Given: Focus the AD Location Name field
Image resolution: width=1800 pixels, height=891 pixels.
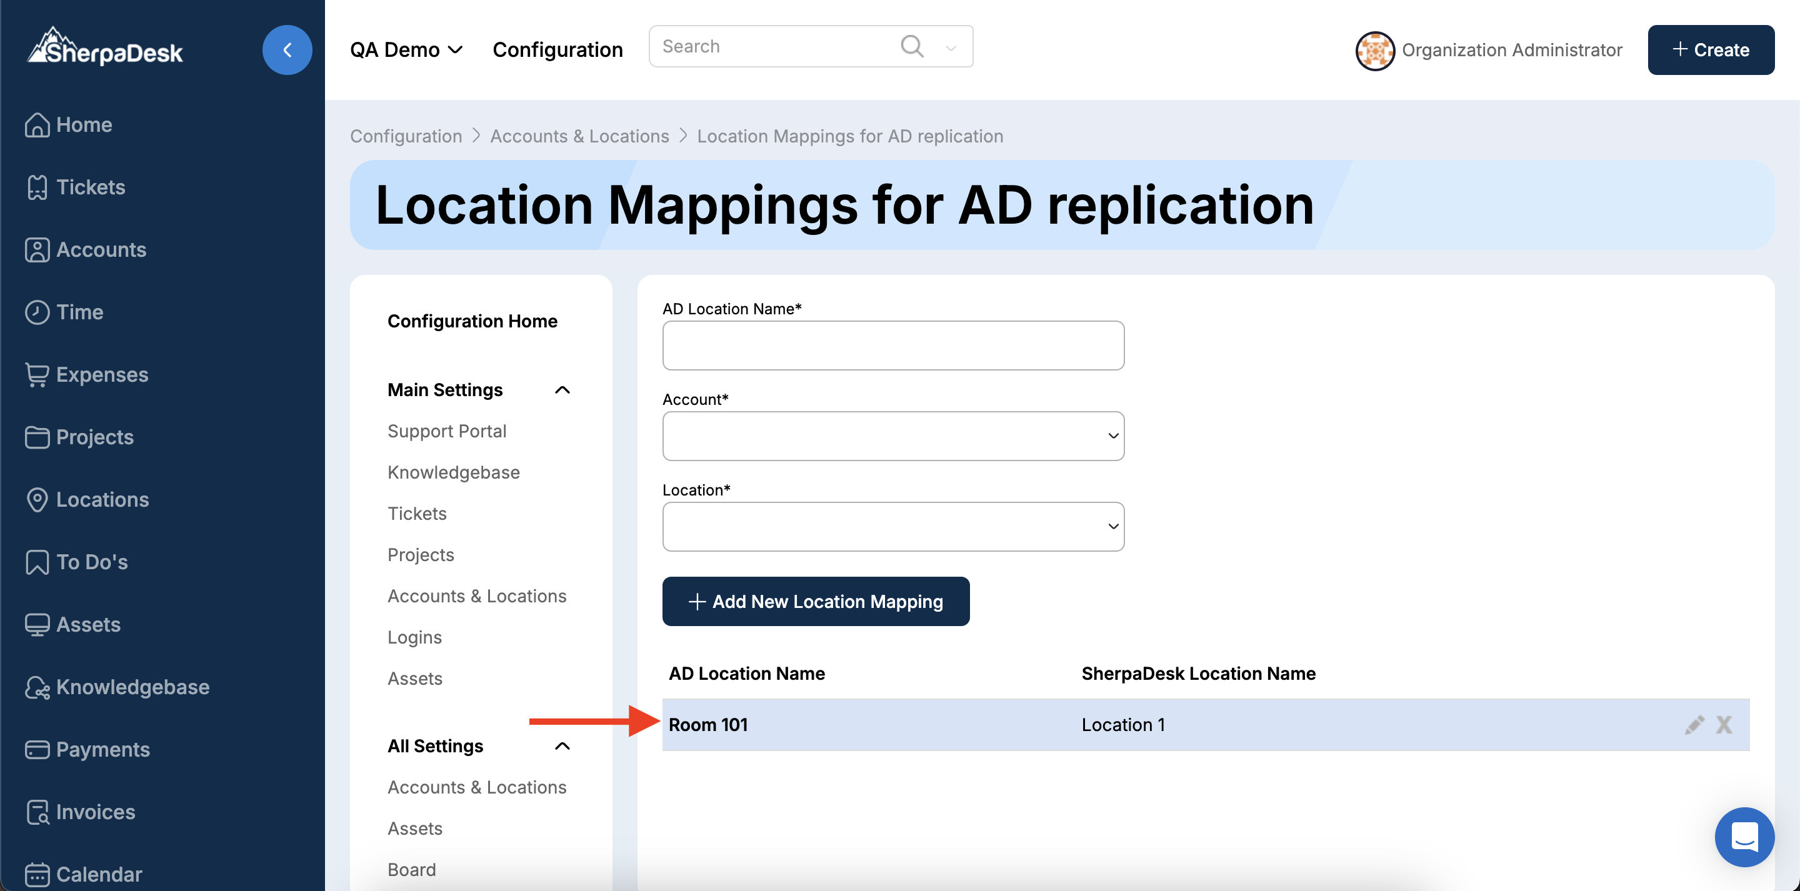Looking at the screenshot, I should pyautogui.click(x=892, y=346).
